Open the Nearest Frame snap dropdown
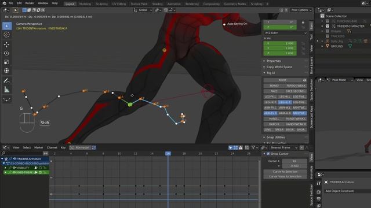371x208 pixels. pyautogui.click(x=284, y=148)
